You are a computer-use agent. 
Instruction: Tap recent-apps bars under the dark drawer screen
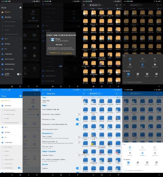pos(12,86)
